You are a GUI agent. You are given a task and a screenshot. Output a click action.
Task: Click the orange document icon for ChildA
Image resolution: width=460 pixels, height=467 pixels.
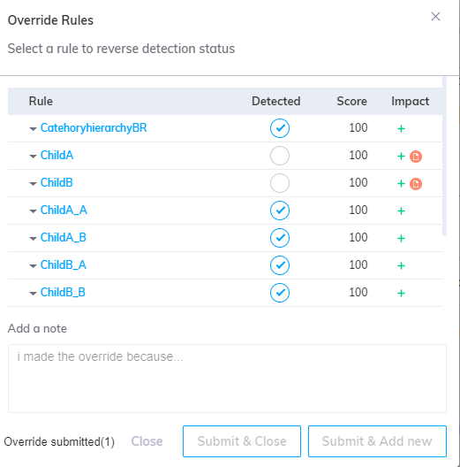pos(416,157)
